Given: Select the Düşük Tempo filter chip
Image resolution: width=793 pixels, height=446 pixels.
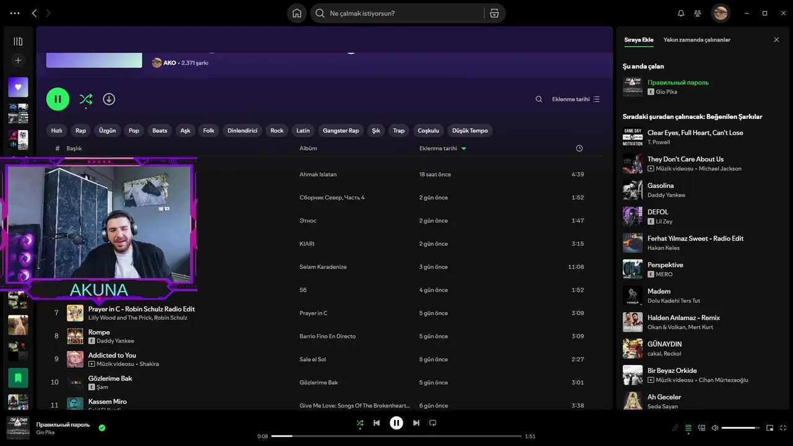Looking at the screenshot, I should 470,131.
